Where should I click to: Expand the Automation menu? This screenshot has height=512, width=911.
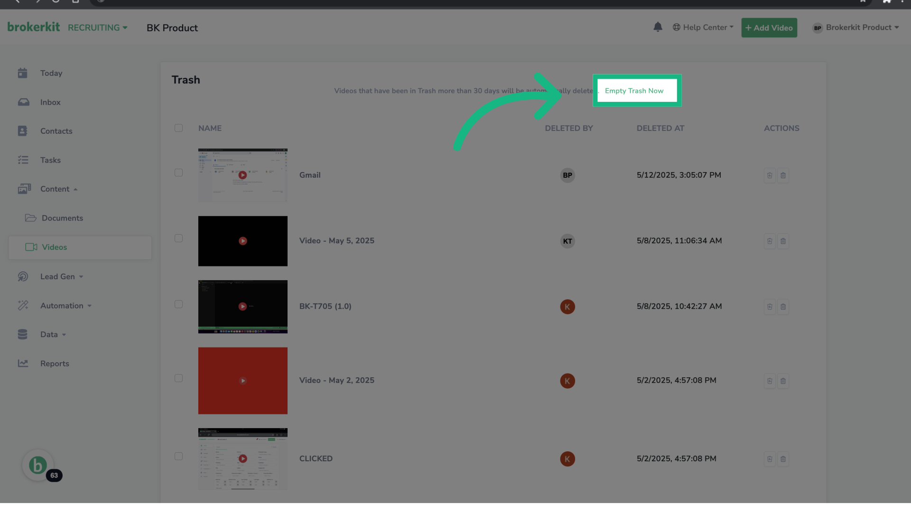tap(66, 306)
